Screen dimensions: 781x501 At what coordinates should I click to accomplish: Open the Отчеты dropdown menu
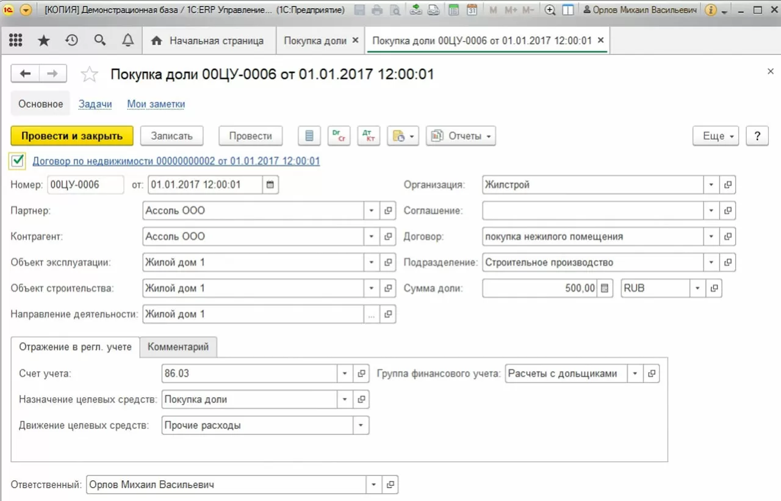[461, 136]
